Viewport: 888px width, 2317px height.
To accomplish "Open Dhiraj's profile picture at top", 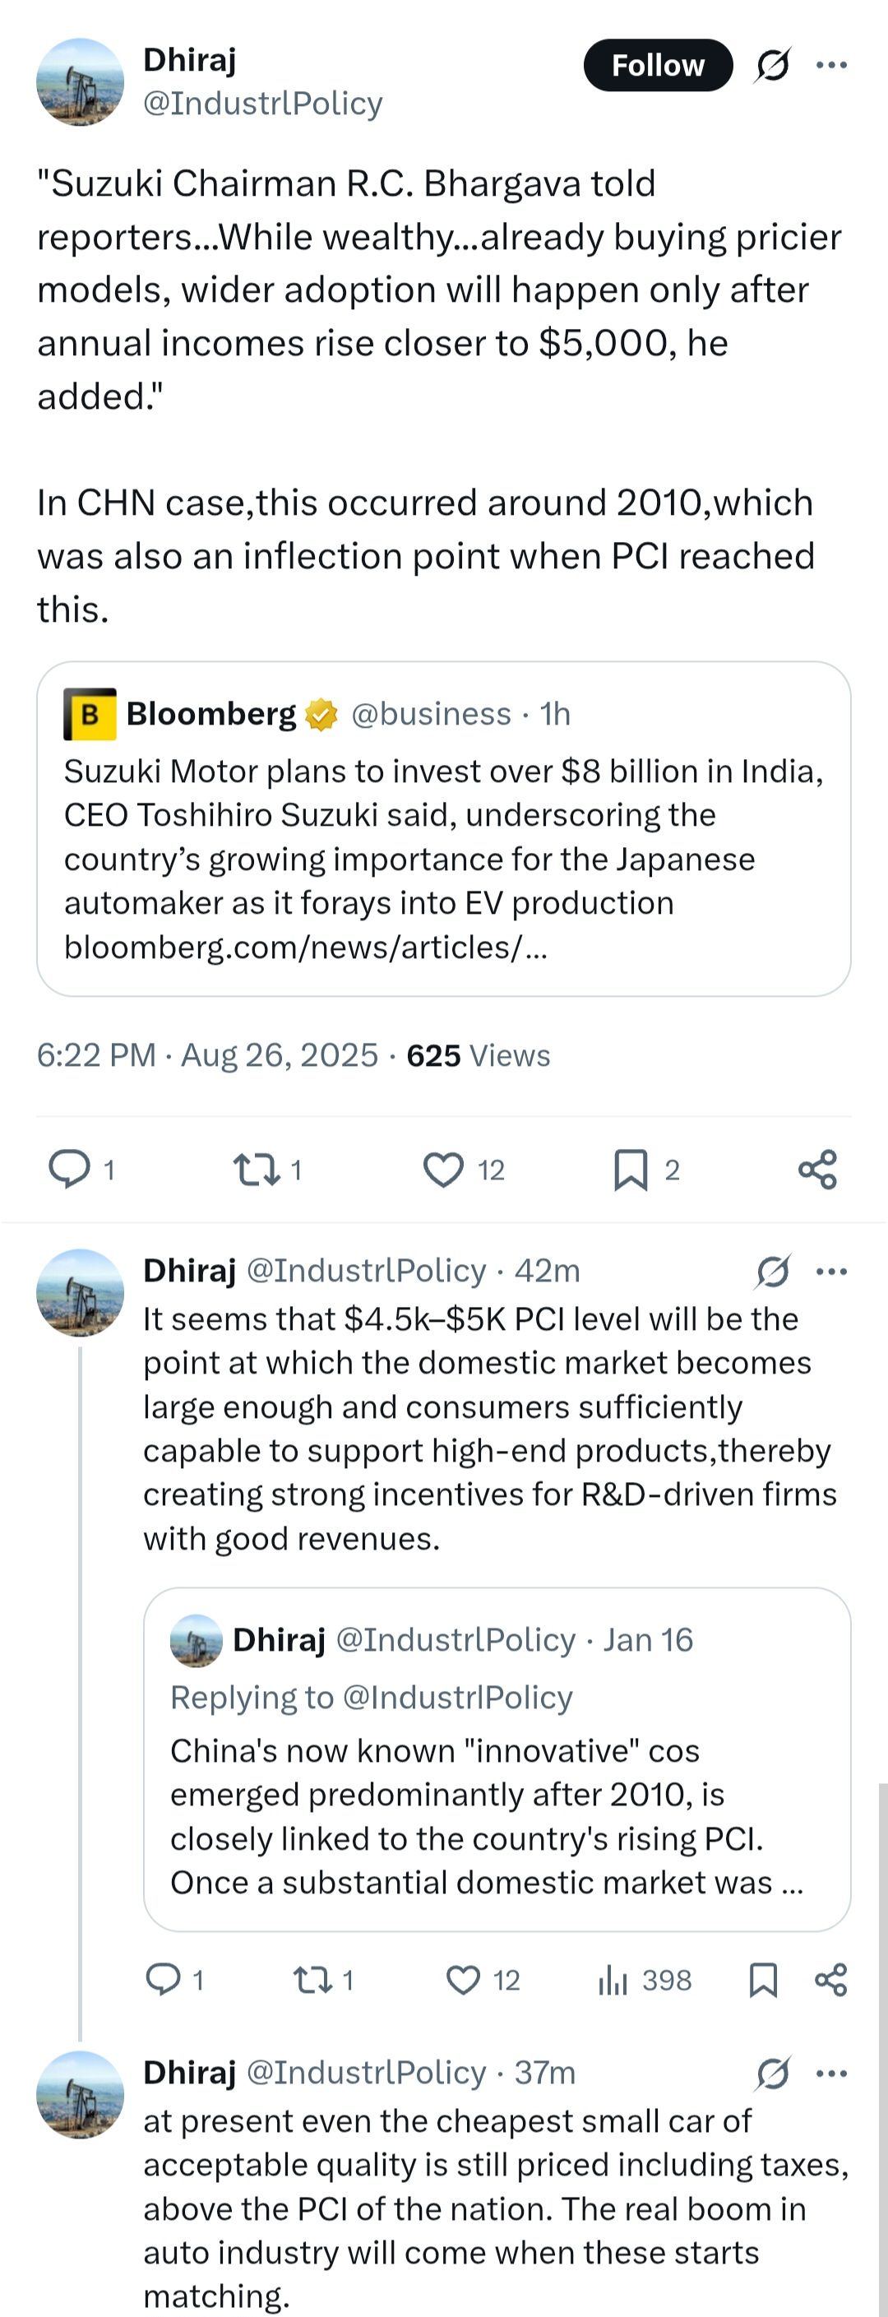I will [80, 82].
